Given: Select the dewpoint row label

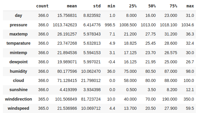Looking at the screenshot, I should (x=18, y=62).
